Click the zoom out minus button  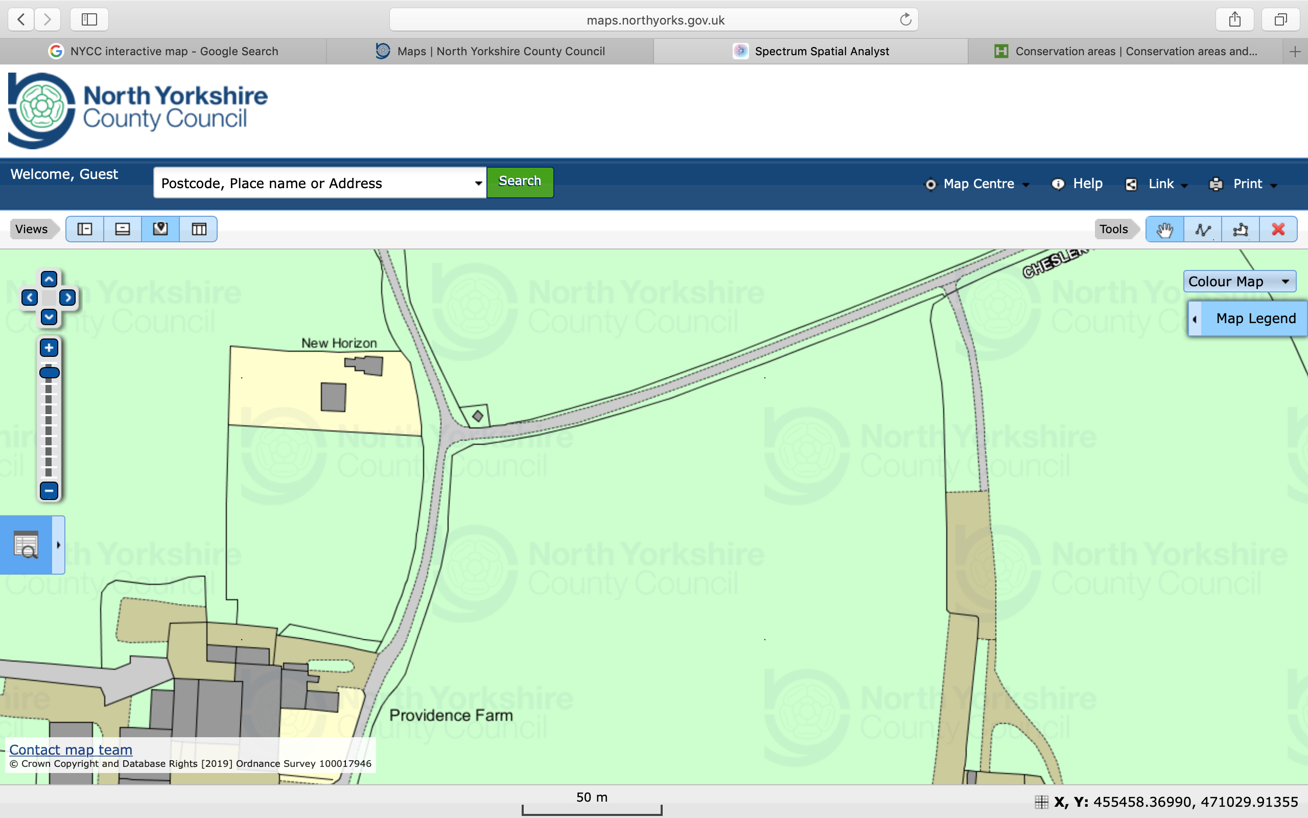click(49, 491)
